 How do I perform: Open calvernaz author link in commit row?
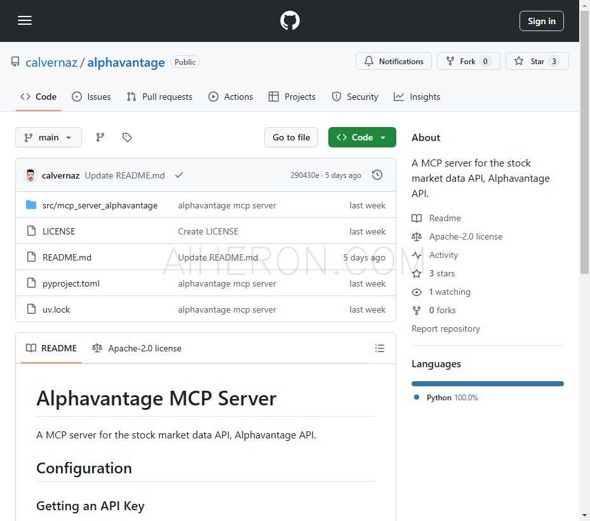click(60, 175)
